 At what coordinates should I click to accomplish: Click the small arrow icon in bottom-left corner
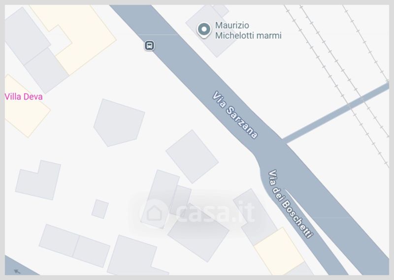pos(17,271)
